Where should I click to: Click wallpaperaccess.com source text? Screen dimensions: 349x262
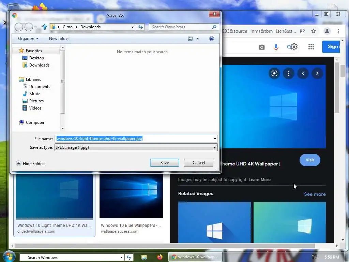click(x=120, y=231)
